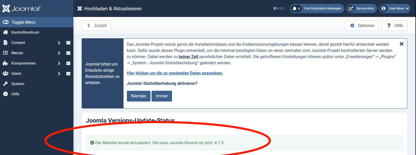416x155 pixels.
Task: Select 'Joomla!-Statistikerhebung aktivieren?' text
Action: click(x=162, y=83)
